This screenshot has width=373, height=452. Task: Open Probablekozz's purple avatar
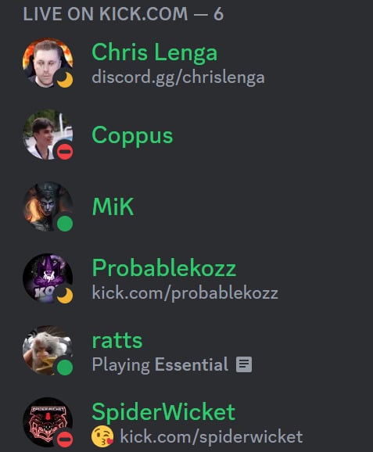click(x=48, y=278)
